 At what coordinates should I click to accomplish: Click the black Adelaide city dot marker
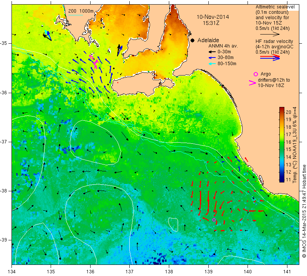193,40
